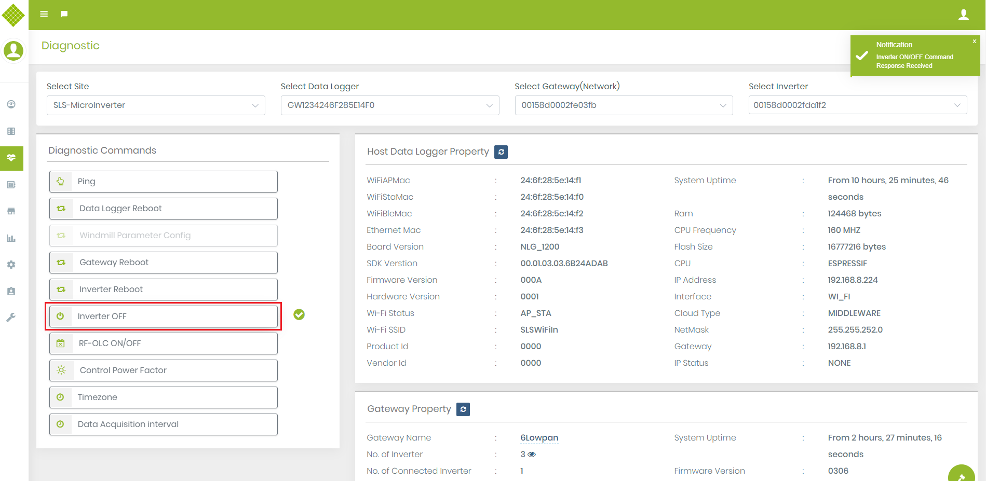The height and width of the screenshot is (481, 986).
Task: Open the active Diagnostic heartbeat menu item
Action: (x=11, y=158)
